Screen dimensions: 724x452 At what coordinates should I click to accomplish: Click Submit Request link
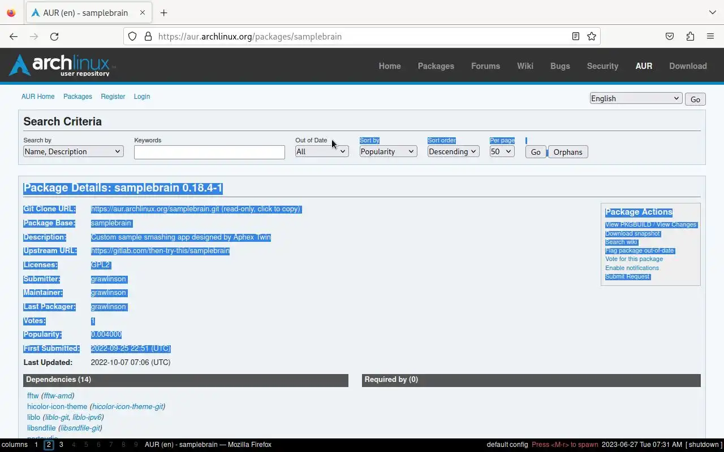(x=627, y=277)
